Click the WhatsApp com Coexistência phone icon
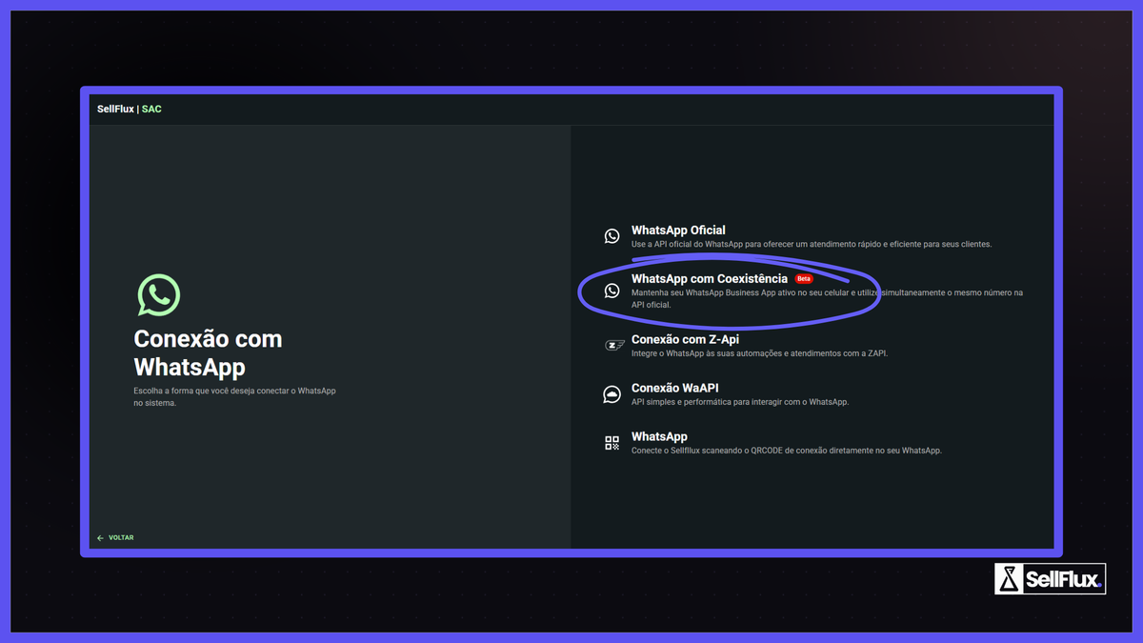 (612, 291)
